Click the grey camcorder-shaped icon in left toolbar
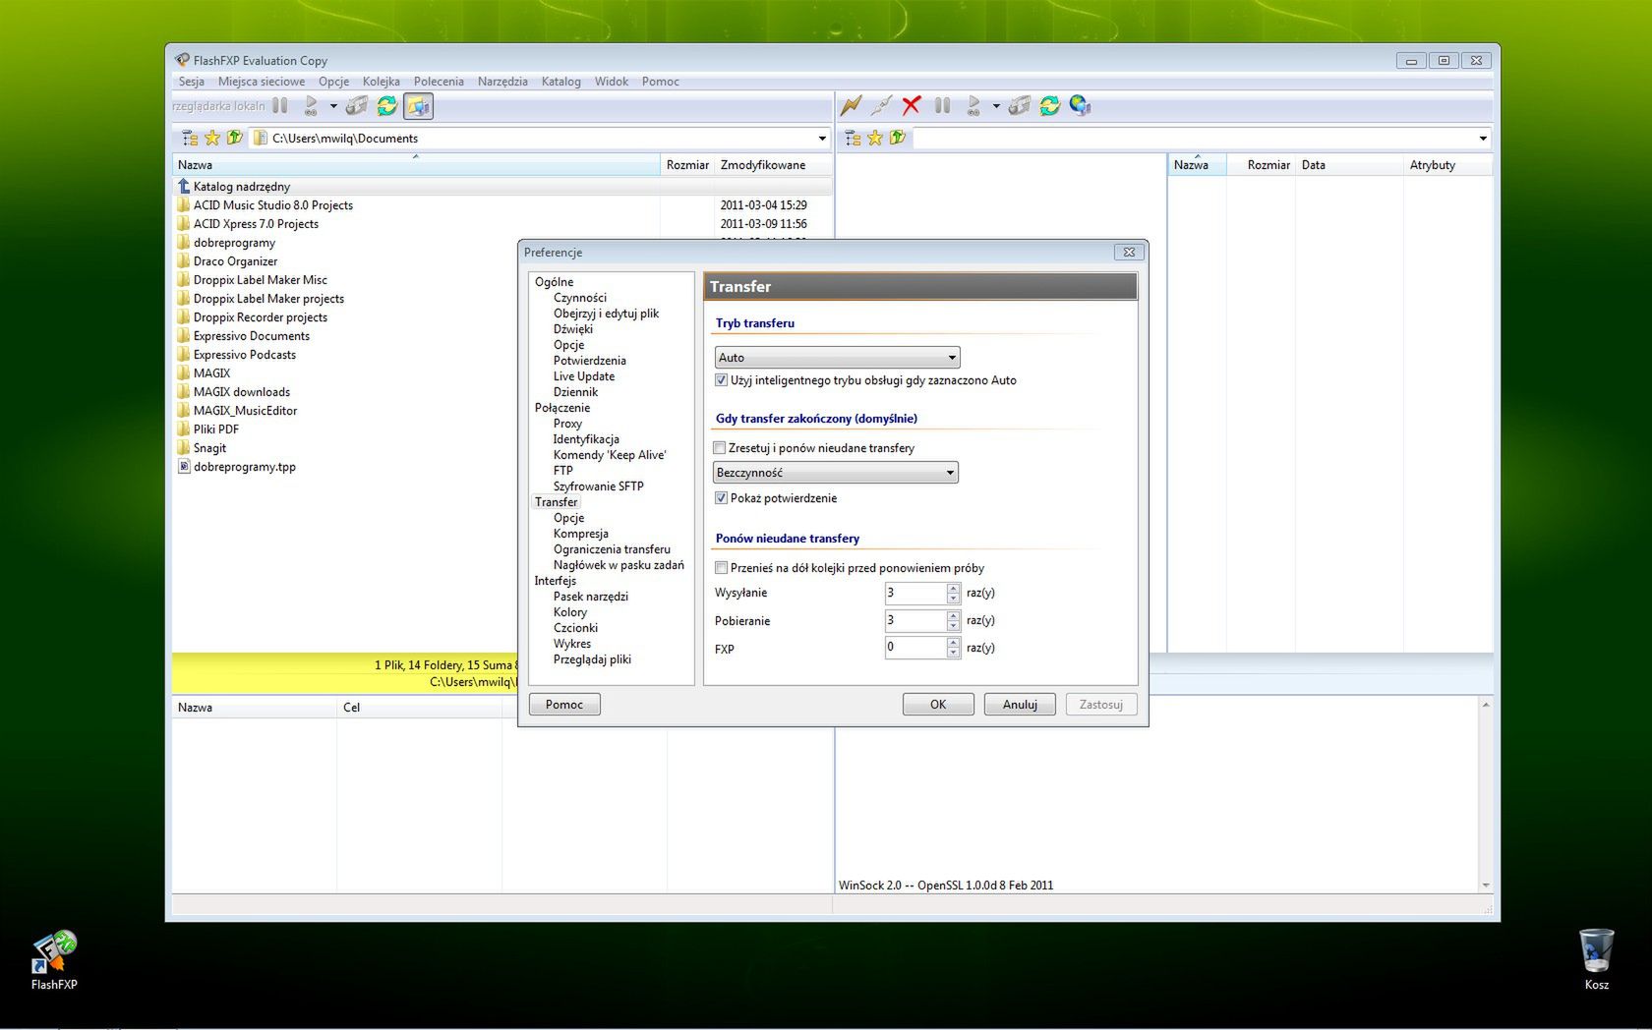The image size is (1652, 1030). coord(356,105)
